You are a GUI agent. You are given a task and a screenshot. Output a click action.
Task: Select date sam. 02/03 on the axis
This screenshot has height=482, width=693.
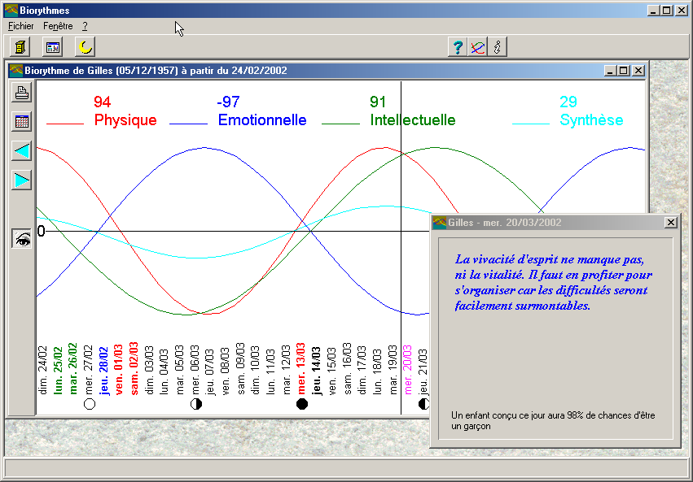tap(134, 368)
